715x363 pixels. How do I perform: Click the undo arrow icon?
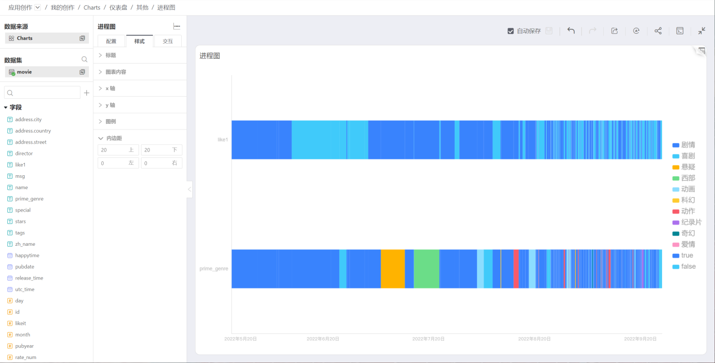pyautogui.click(x=571, y=31)
